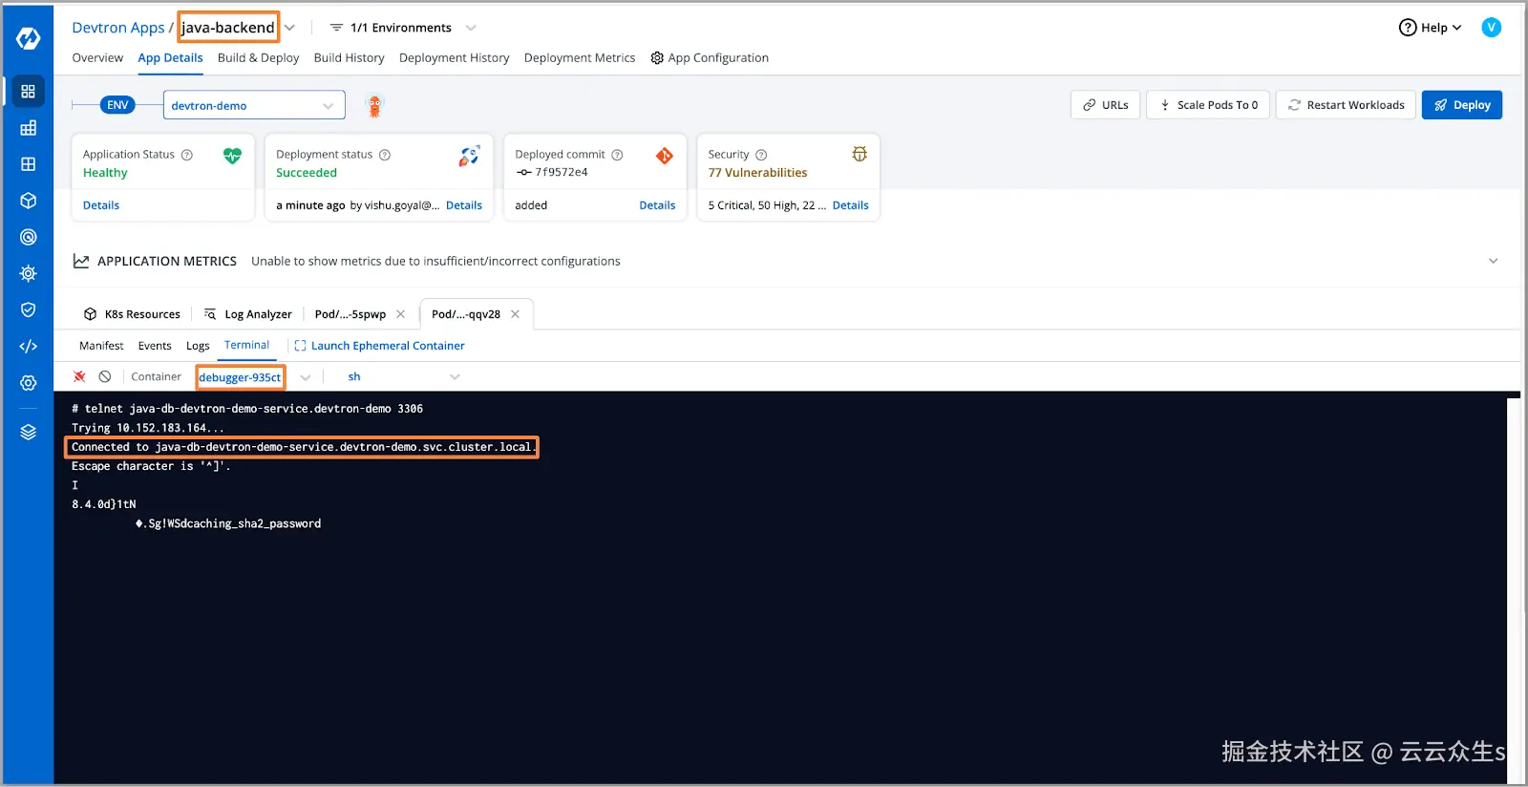Open Details link in Security card

pos(851,205)
